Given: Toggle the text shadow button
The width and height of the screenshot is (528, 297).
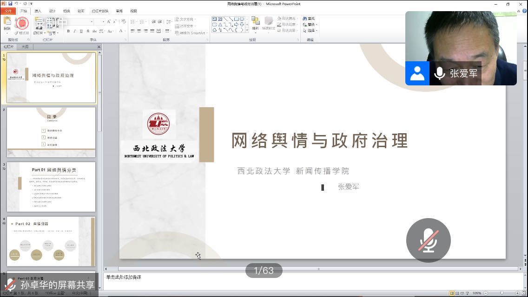Looking at the screenshot, I should [88, 31].
